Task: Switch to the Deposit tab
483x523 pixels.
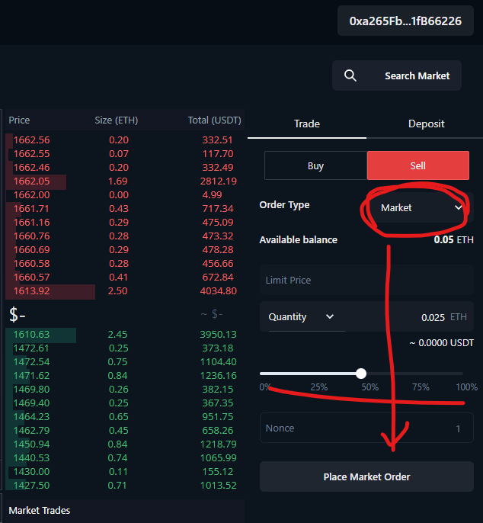Action: (426, 124)
